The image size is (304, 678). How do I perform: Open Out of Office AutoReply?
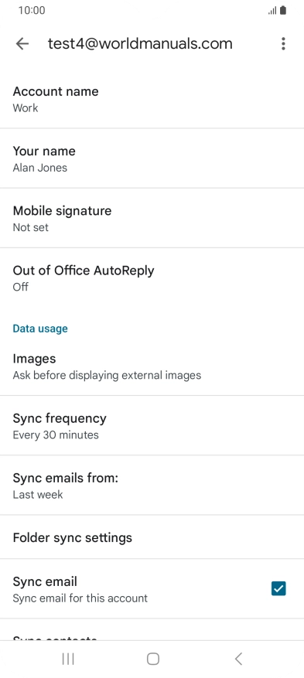(x=152, y=278)
